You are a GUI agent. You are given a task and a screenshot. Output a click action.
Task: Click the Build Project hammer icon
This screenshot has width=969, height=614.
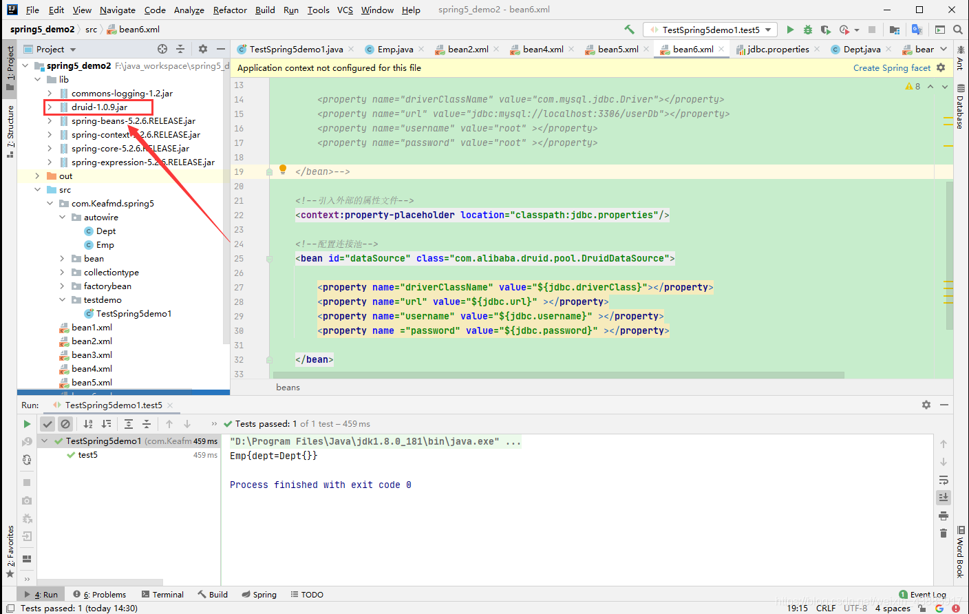(629, 30)
